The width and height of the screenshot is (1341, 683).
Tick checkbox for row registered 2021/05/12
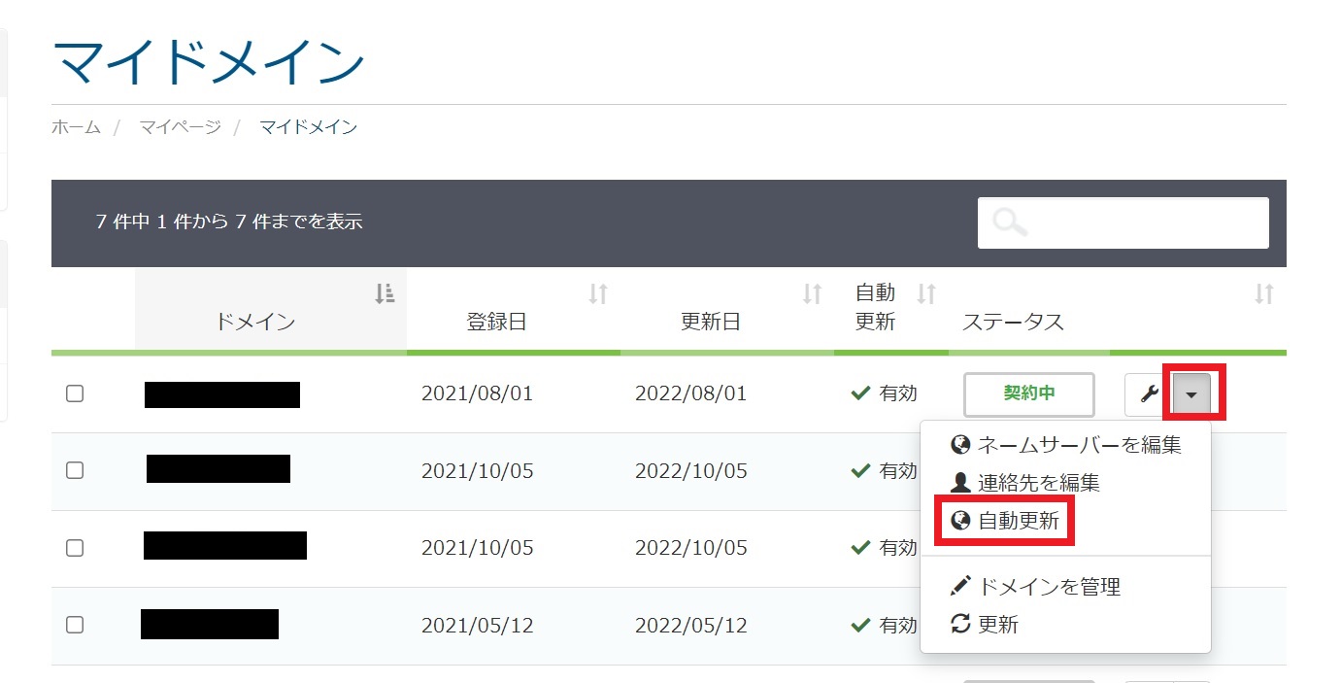point(75,625)
